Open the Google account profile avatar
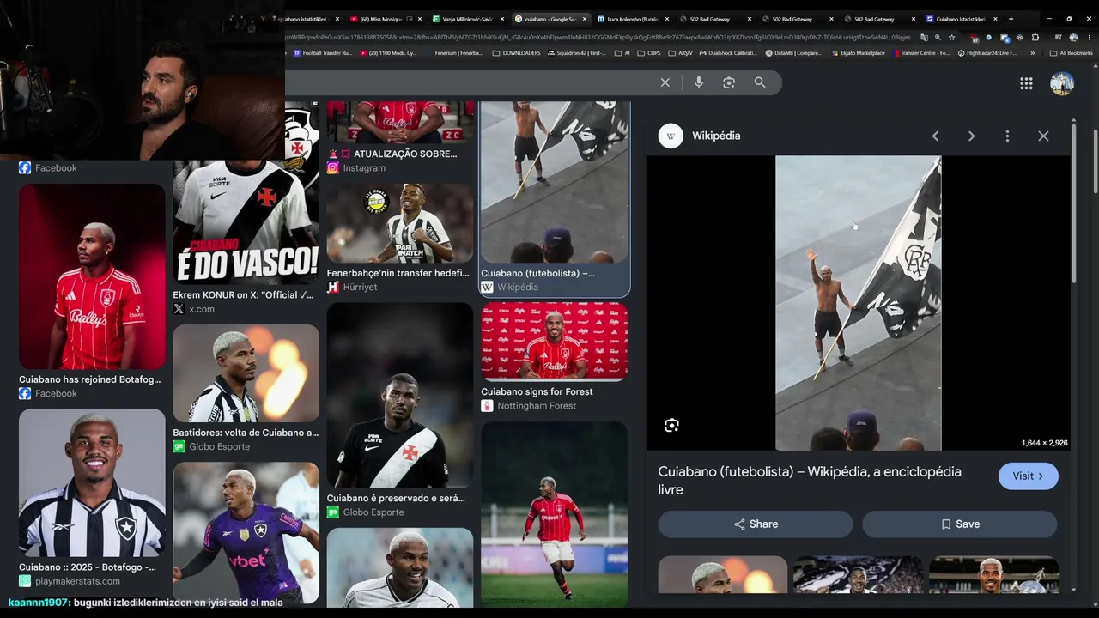1099x618 pixels. (1062, 83)
